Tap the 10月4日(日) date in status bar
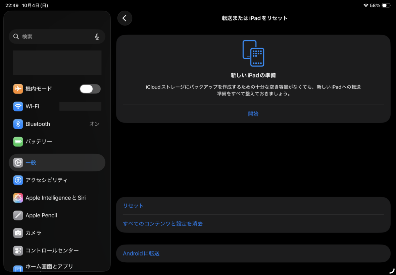The width and height of the screenshot is (396, 275). [x=35, y=5]
